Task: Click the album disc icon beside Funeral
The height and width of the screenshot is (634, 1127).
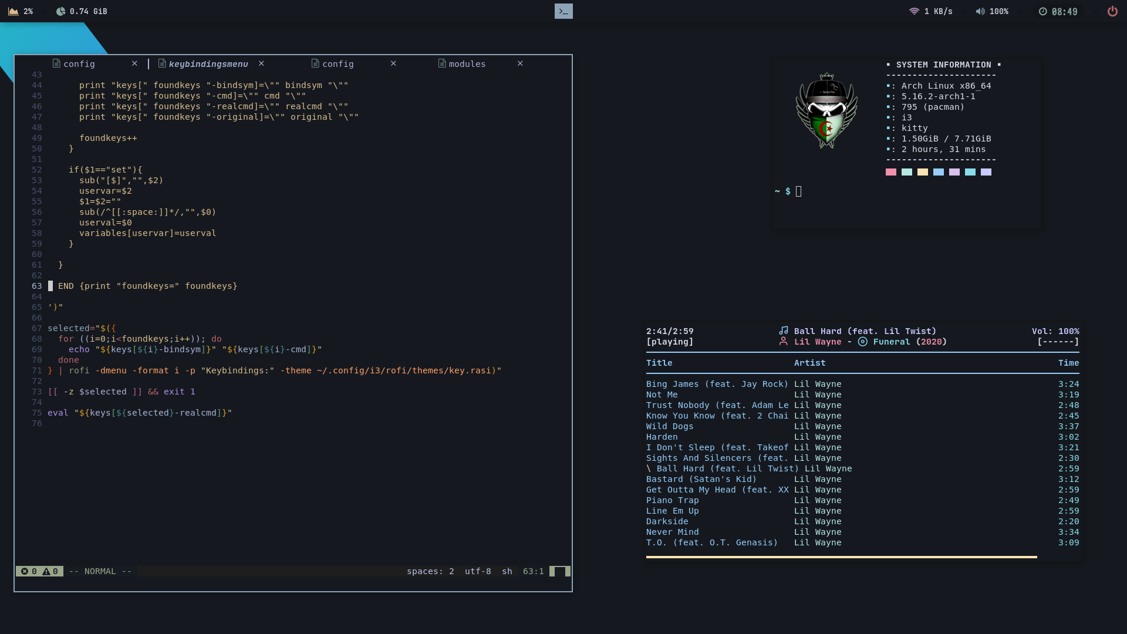Action: pyautogui.click(x=862, y=342)
